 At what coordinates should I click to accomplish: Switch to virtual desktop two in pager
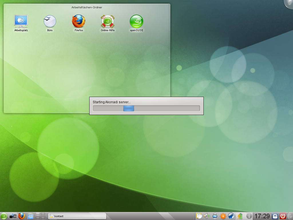(x=43, y=215)
